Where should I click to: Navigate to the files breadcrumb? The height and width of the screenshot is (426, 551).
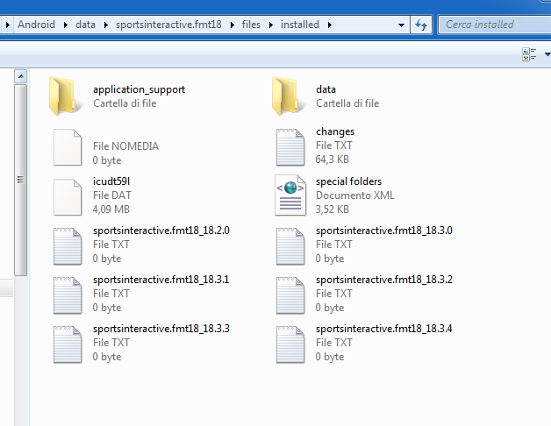pyautogui.click(x=251, y=25)
